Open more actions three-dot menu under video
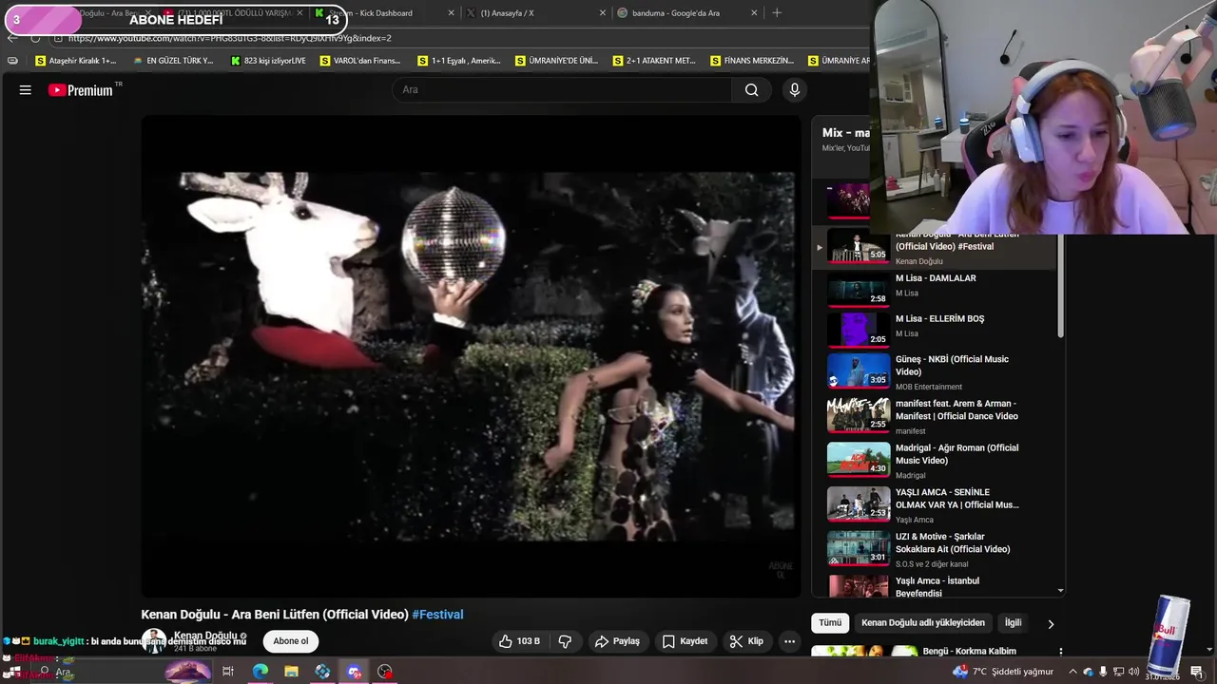The width and height of the screenshot is (1217, 684). [x=789, y=641]
